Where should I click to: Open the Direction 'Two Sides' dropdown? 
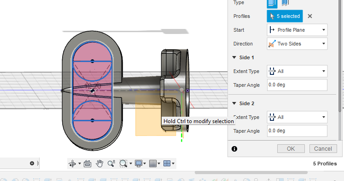[297, 44]
